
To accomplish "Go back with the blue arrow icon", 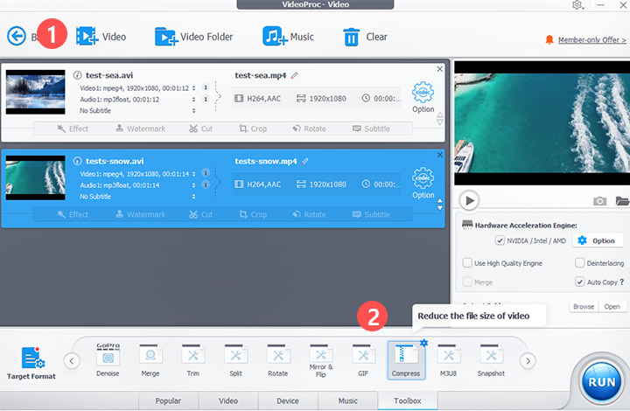I will [x=17, y=37].
